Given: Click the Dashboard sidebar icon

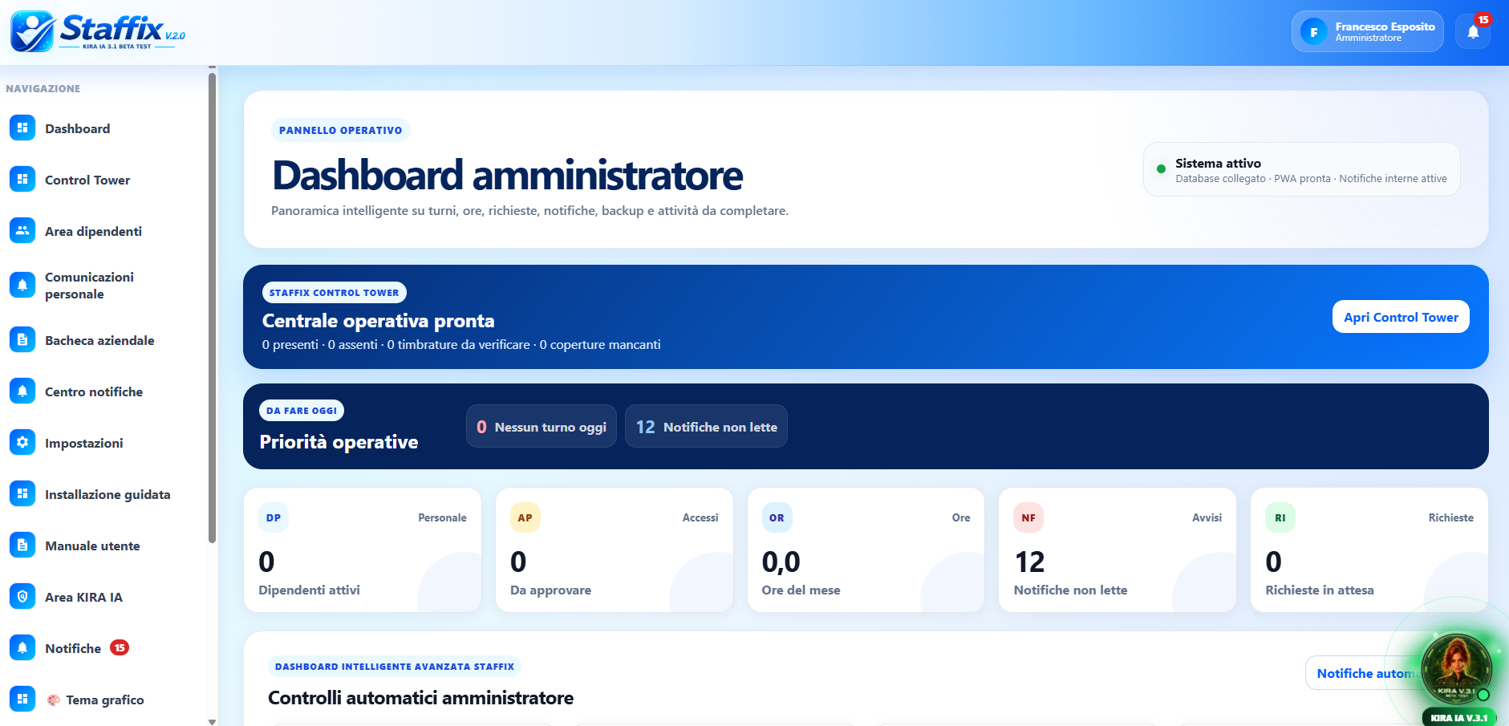Looking at the screenshot, I should click(22, 128).
